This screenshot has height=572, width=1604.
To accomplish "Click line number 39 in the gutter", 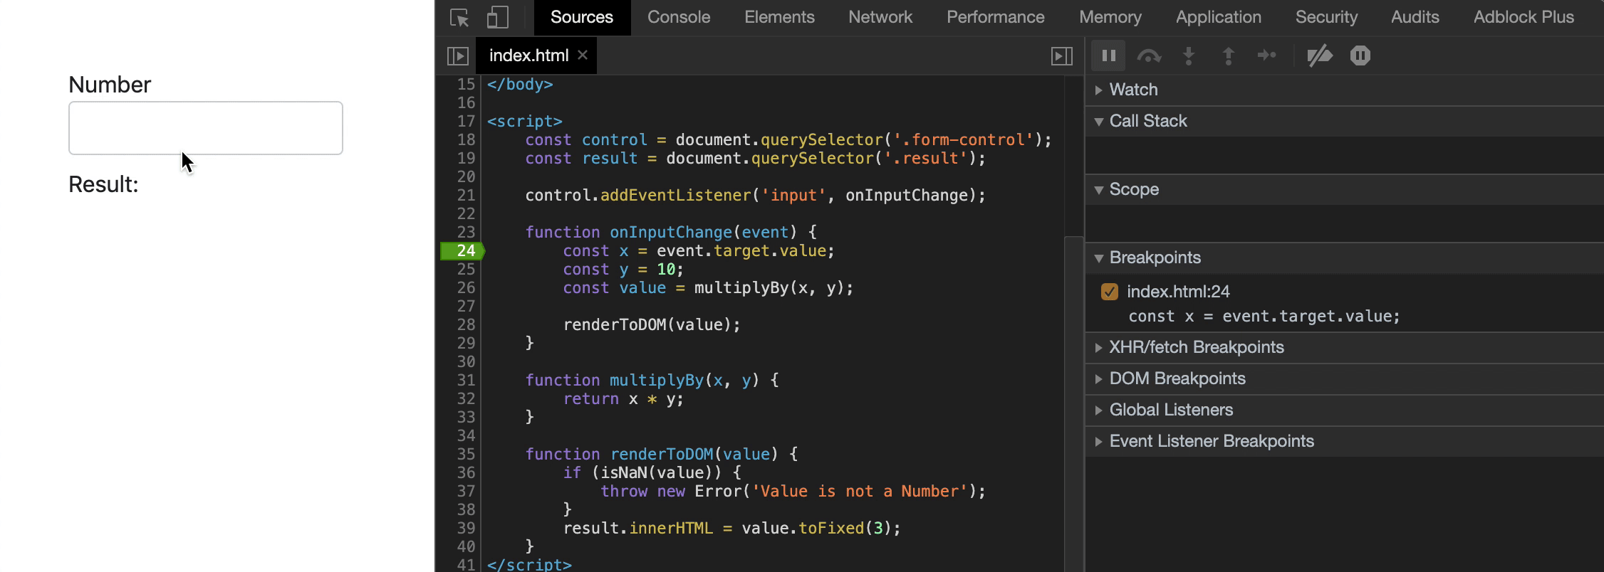I will [x=466, y=528].
